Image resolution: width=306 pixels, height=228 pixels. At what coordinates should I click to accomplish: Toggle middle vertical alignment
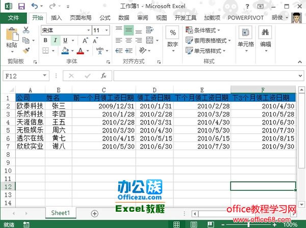tap(129, 30)
